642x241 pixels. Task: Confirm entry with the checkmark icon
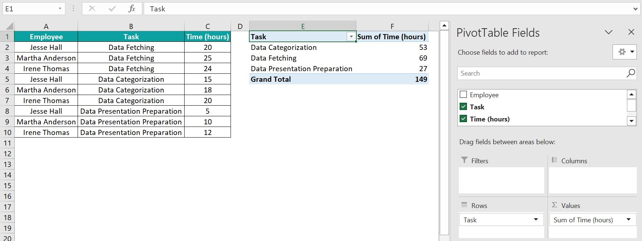pyautogui.click(x=112, y=9)
